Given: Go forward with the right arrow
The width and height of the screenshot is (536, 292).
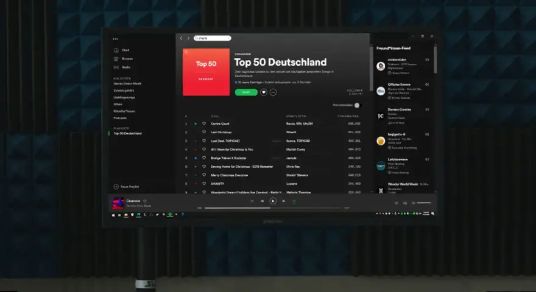Looking at the screenshot, I should click(x=188, y=38).
